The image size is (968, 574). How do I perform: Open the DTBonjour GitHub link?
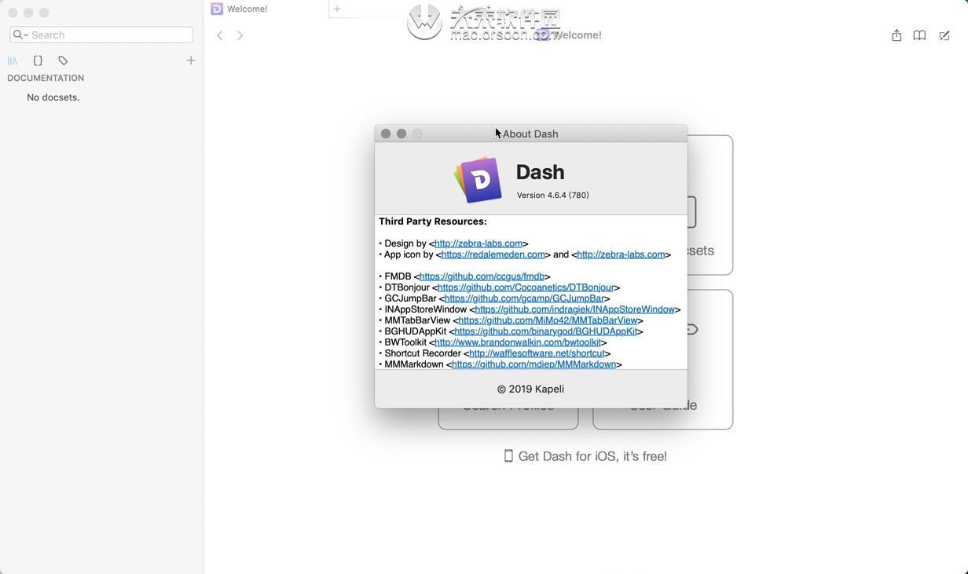[526, 287]
